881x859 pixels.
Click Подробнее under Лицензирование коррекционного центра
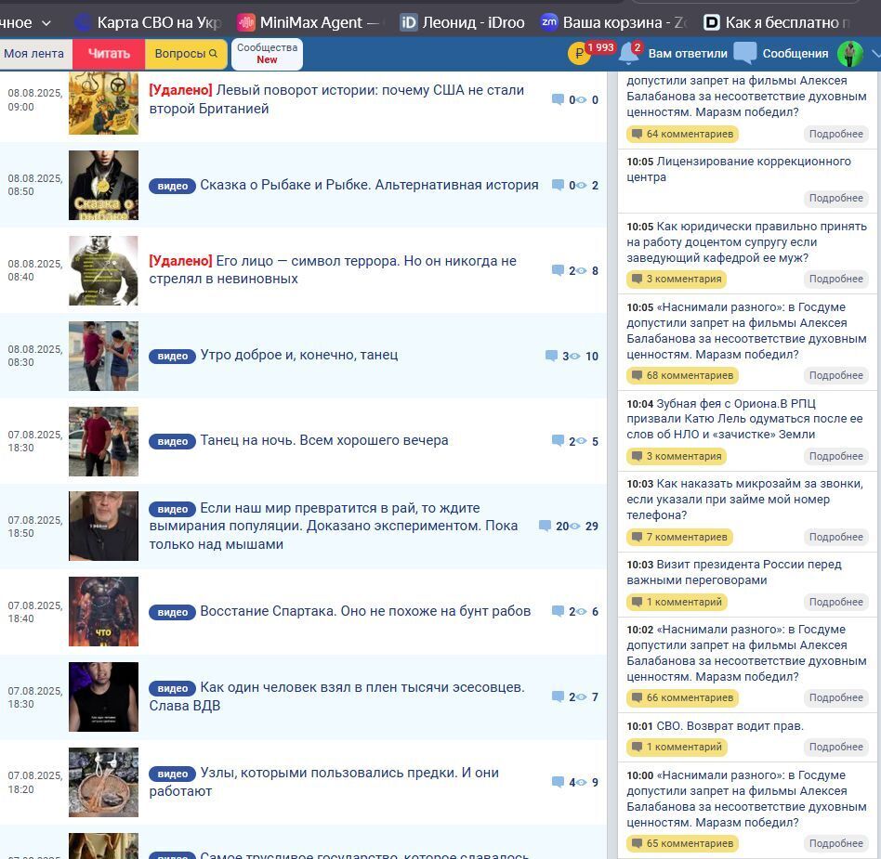coord(835,198)
